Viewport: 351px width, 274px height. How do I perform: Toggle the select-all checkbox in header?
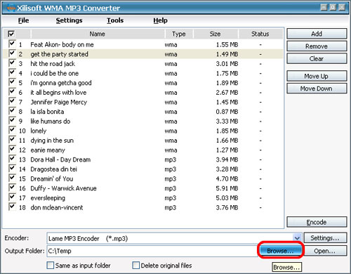pyautogui.click(x=11, y=34)
